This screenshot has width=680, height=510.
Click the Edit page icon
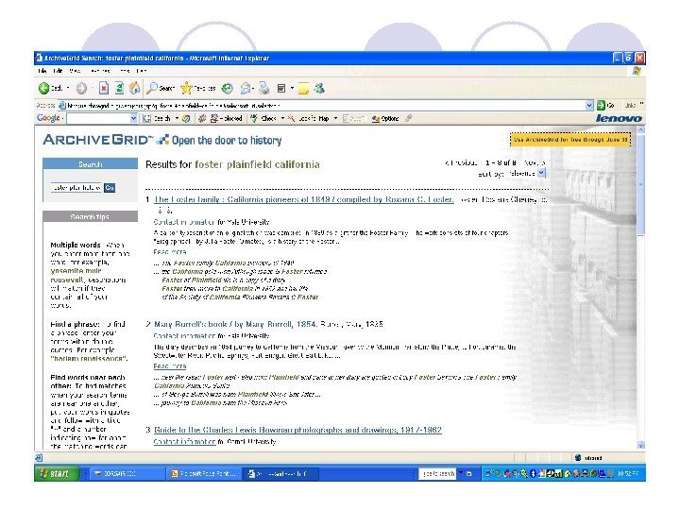[x=281, y=89]
